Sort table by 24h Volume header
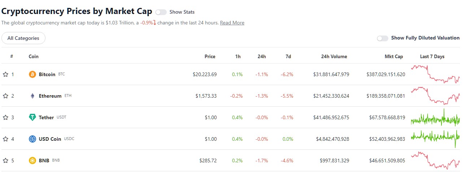This screenshot has height=172, width=466. (334, 56)
